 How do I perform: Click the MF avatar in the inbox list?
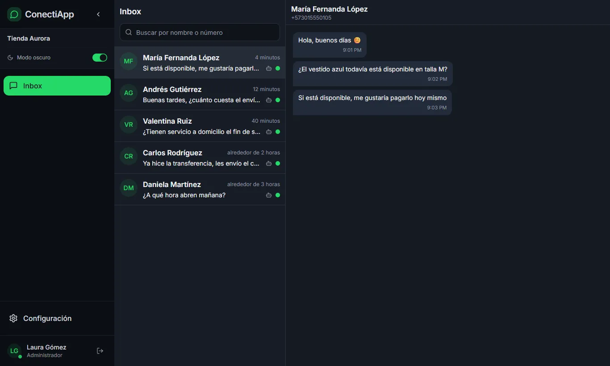coord(129,61)
